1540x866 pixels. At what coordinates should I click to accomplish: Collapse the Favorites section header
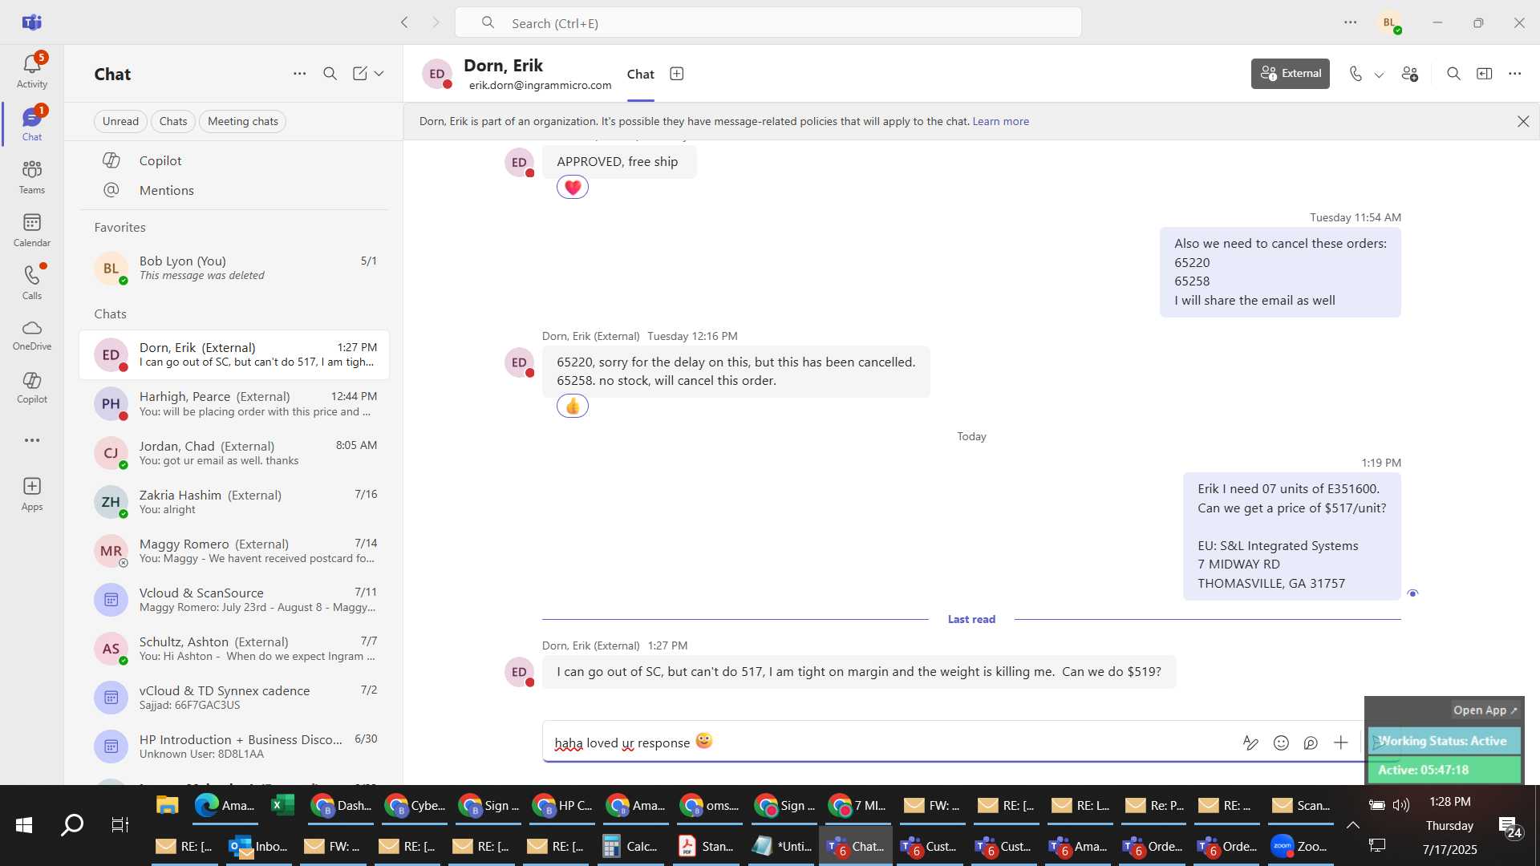[x=120, y=227]
